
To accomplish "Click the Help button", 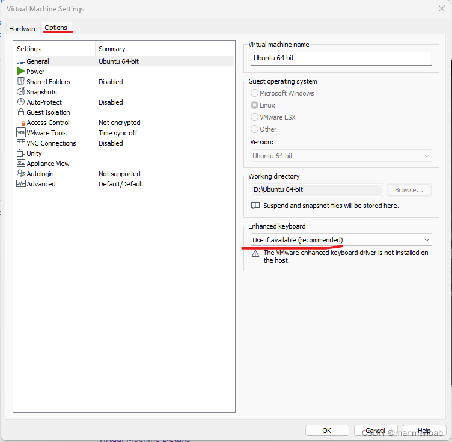I will click(x=424, y=431).
